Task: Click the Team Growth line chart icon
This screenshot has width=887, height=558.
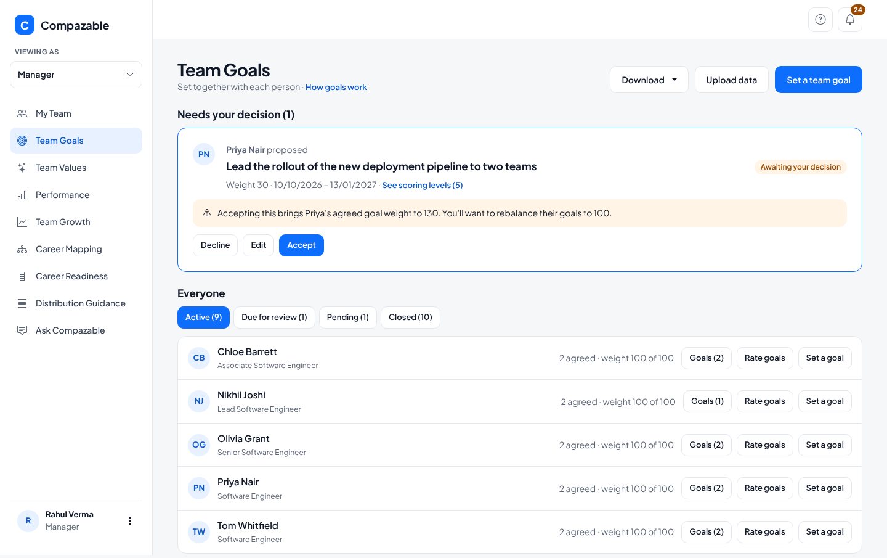Action: coord(22,222)
